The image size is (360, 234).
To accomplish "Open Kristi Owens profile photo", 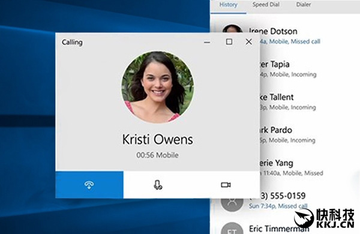I will pyautogui.click(x=157, y=87).
